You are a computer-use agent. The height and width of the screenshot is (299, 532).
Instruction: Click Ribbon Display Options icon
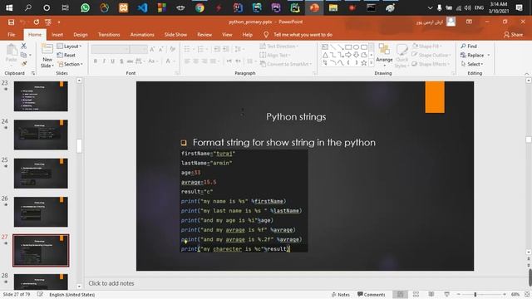tap(469, 22)
